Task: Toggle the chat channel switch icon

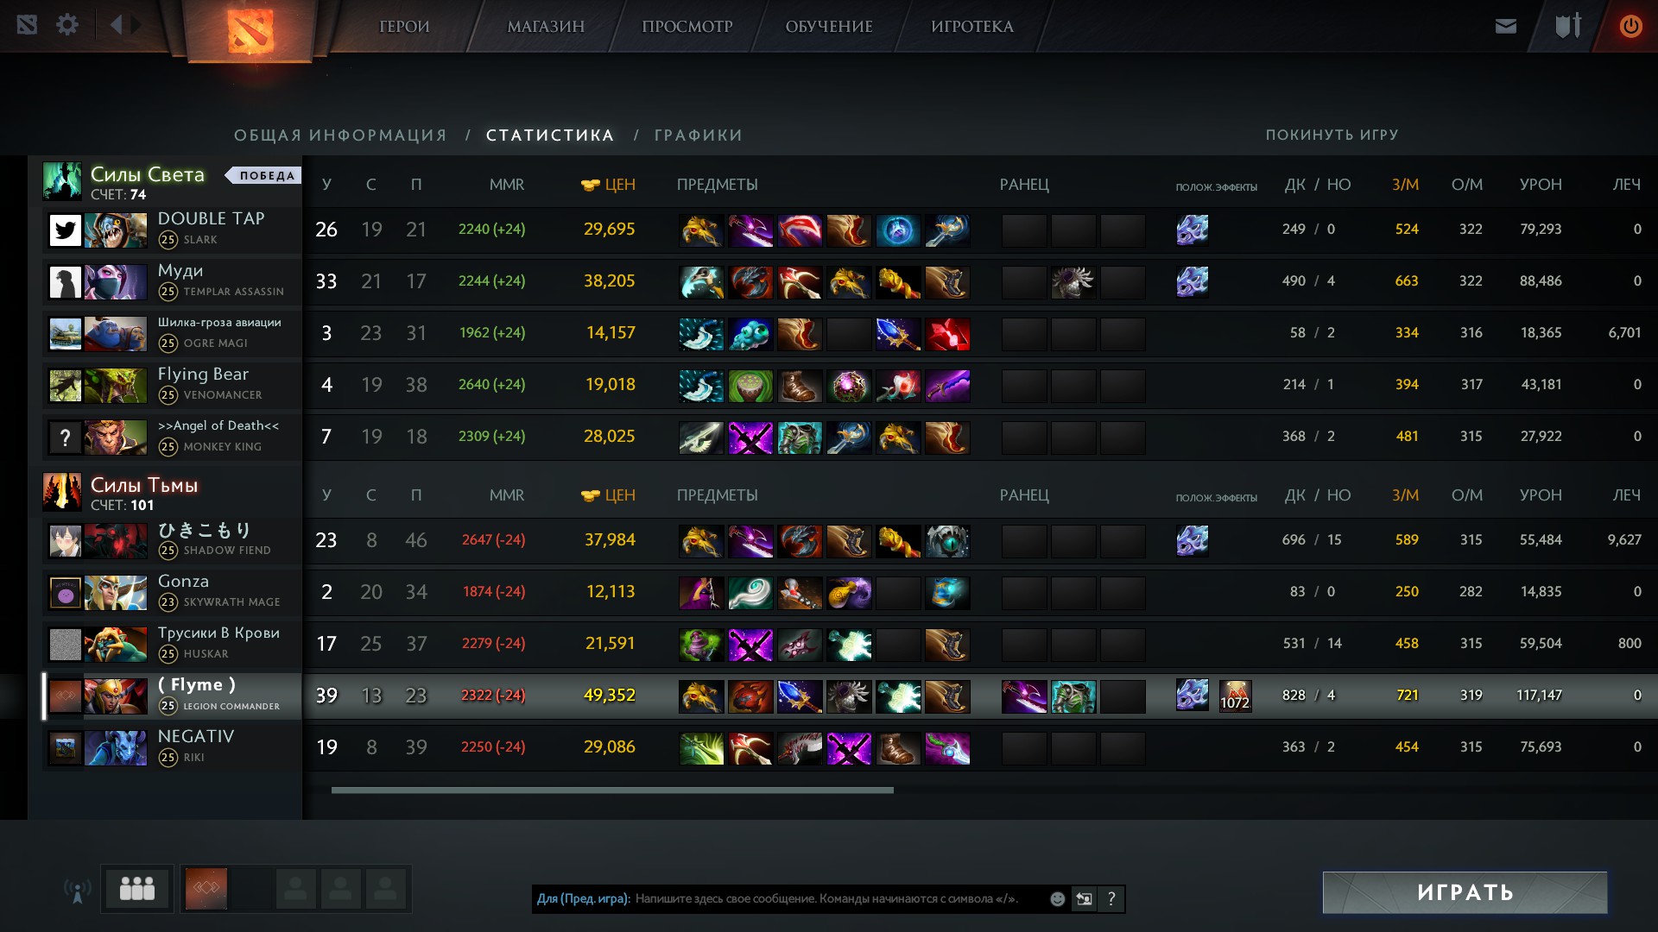Action: (x=1084, y=899)
